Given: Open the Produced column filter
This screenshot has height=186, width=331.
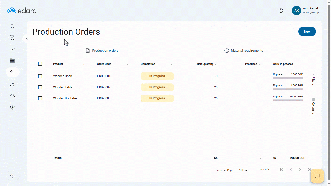Looking at the screenshot, I should tap(259, 64).
